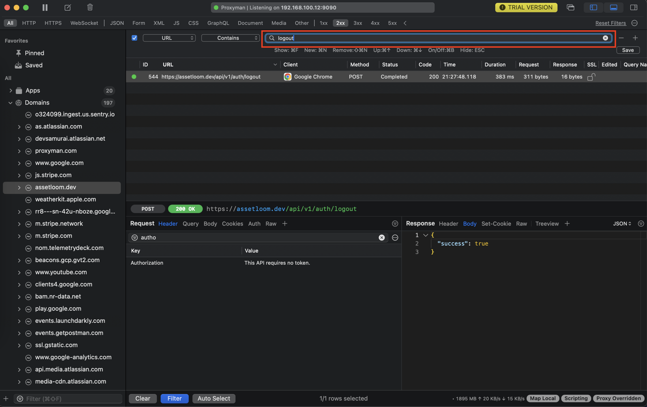Click the Authorization header key cell

pos(147,263)
